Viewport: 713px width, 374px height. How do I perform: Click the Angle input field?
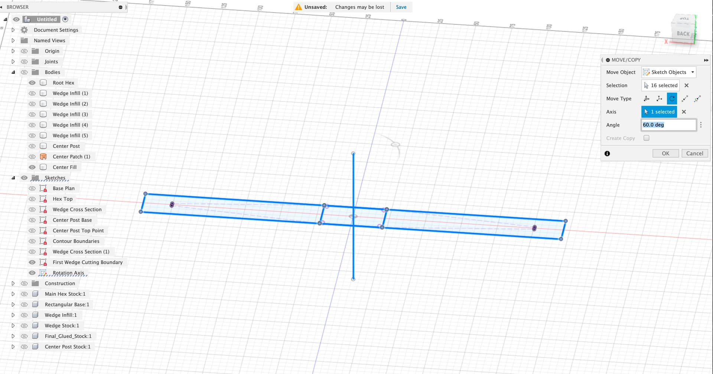point(668,125)
